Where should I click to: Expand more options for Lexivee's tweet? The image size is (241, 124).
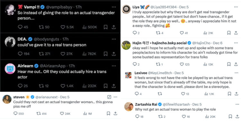[237, 73]
